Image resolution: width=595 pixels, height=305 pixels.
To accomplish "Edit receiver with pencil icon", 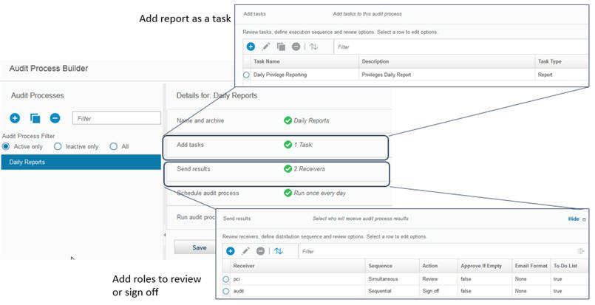I will point(245,251).
